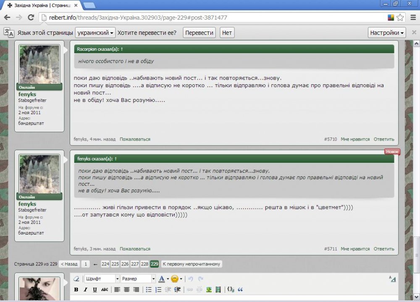Align text left
This screenshot has width=420, height=302.
(117, 289)
